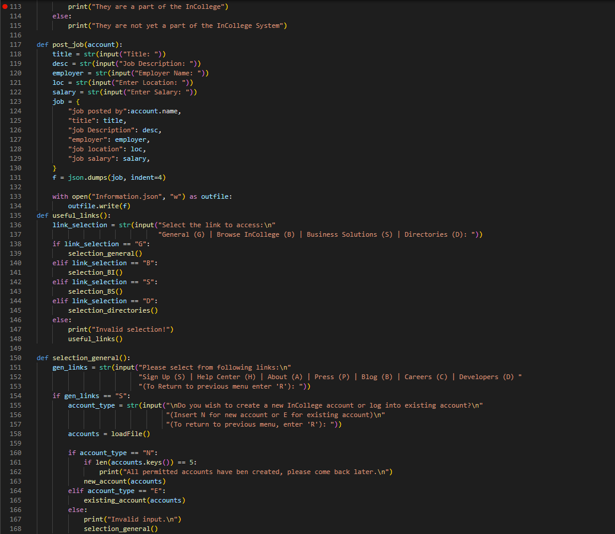The width and height of the screenshot is (615, 534).
Task: Click the '"job Description": desc,' line
Action: coord(115,130)
